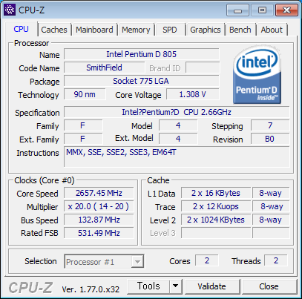Open the Memory tab

click(x=136, y=30)
